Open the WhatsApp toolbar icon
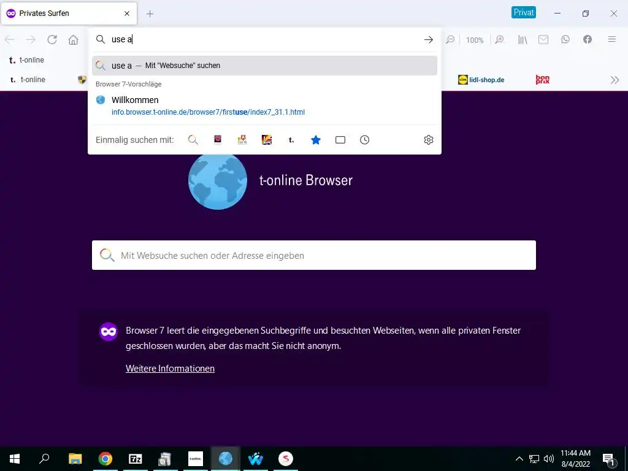This screenshot has width=628, height=471. point(565,39)
